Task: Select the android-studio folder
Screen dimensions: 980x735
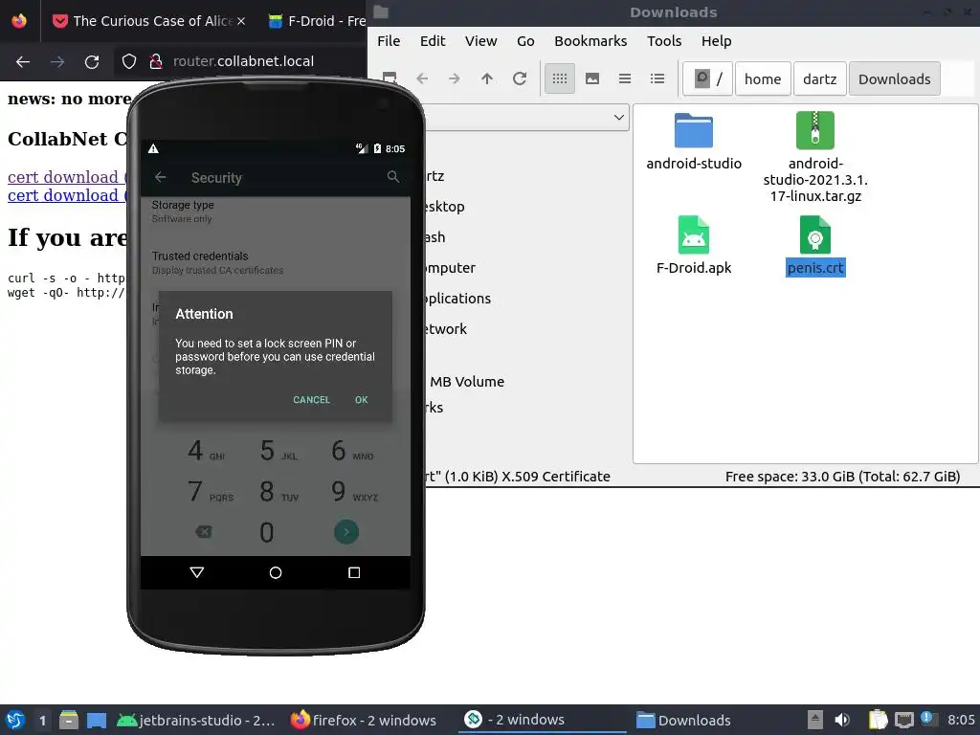Action: [694, 142]
